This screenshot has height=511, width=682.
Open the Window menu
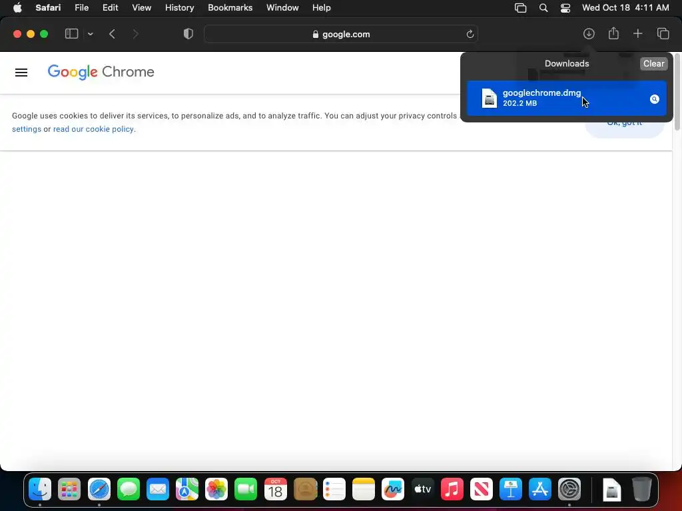tap(282, 8)
